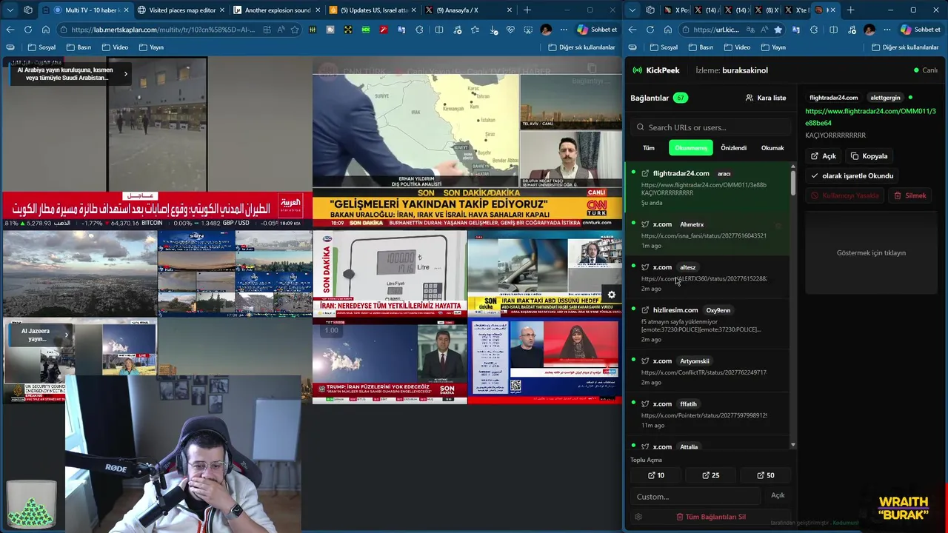Click Twitter bird icon on fffatih row
The width and height of the screenshot is (948, 533).
pyautogui.click(x=645, y=404)
